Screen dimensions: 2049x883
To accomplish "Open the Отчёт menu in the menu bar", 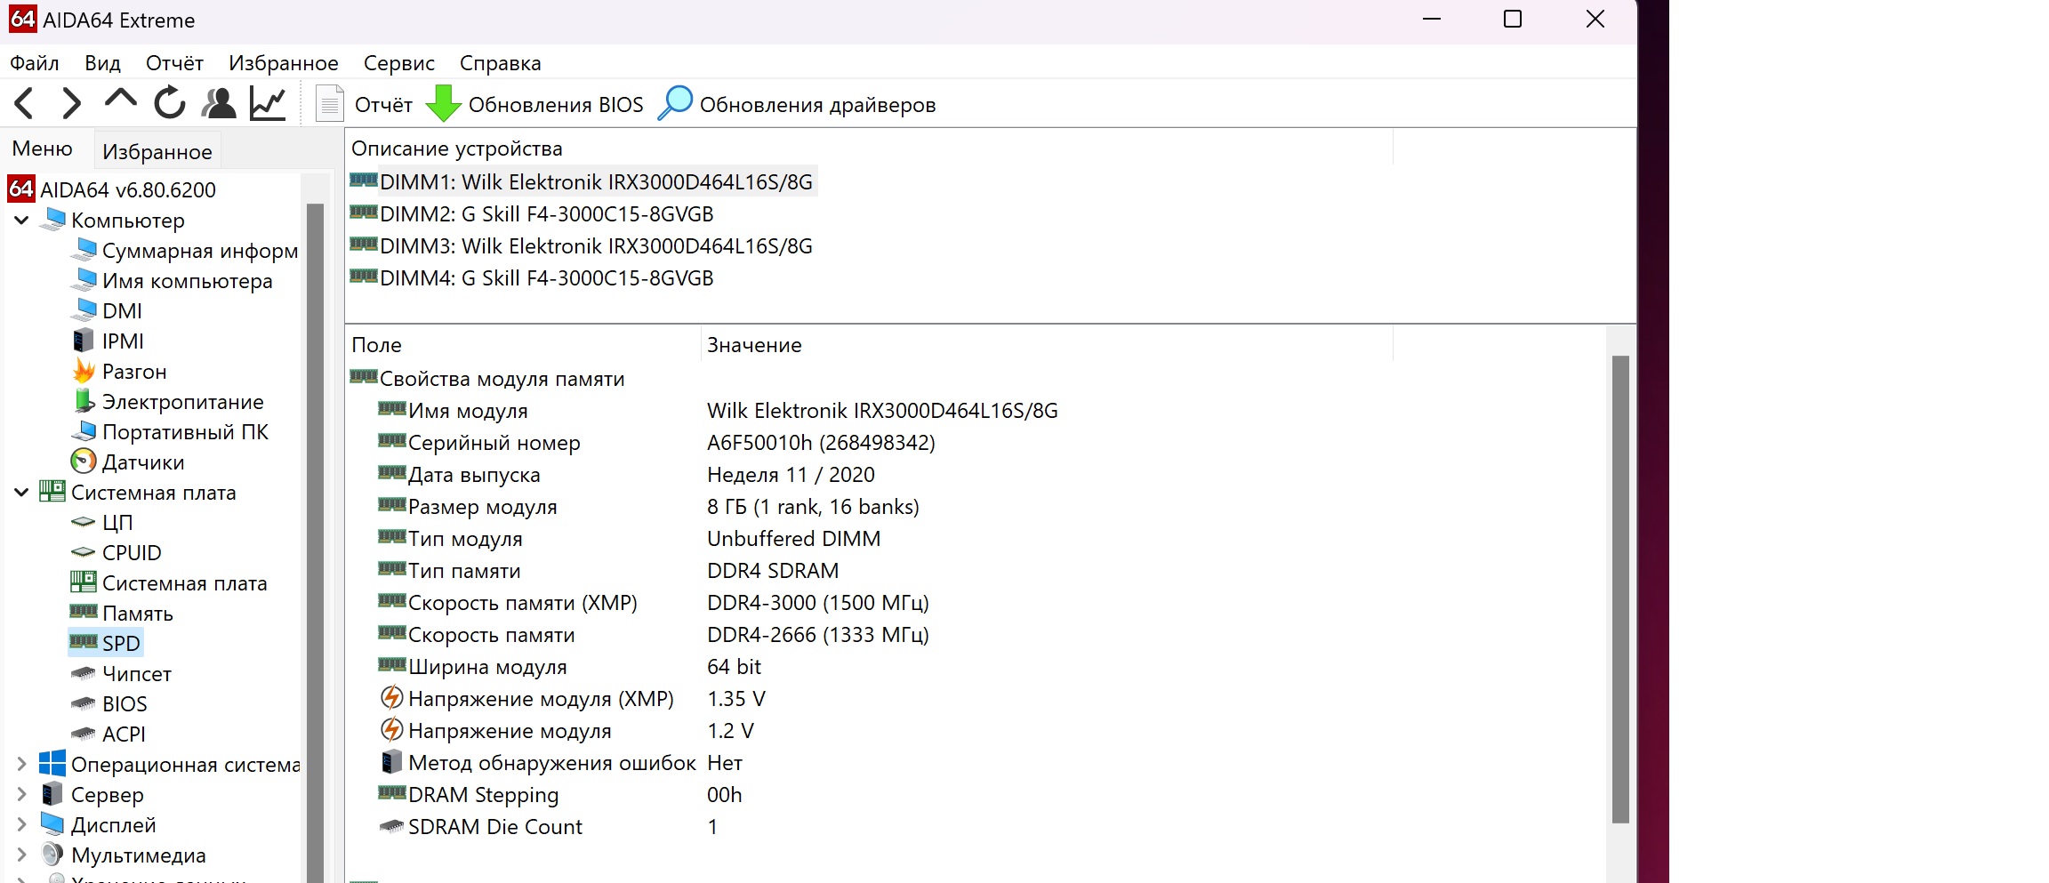I will 175,63.
